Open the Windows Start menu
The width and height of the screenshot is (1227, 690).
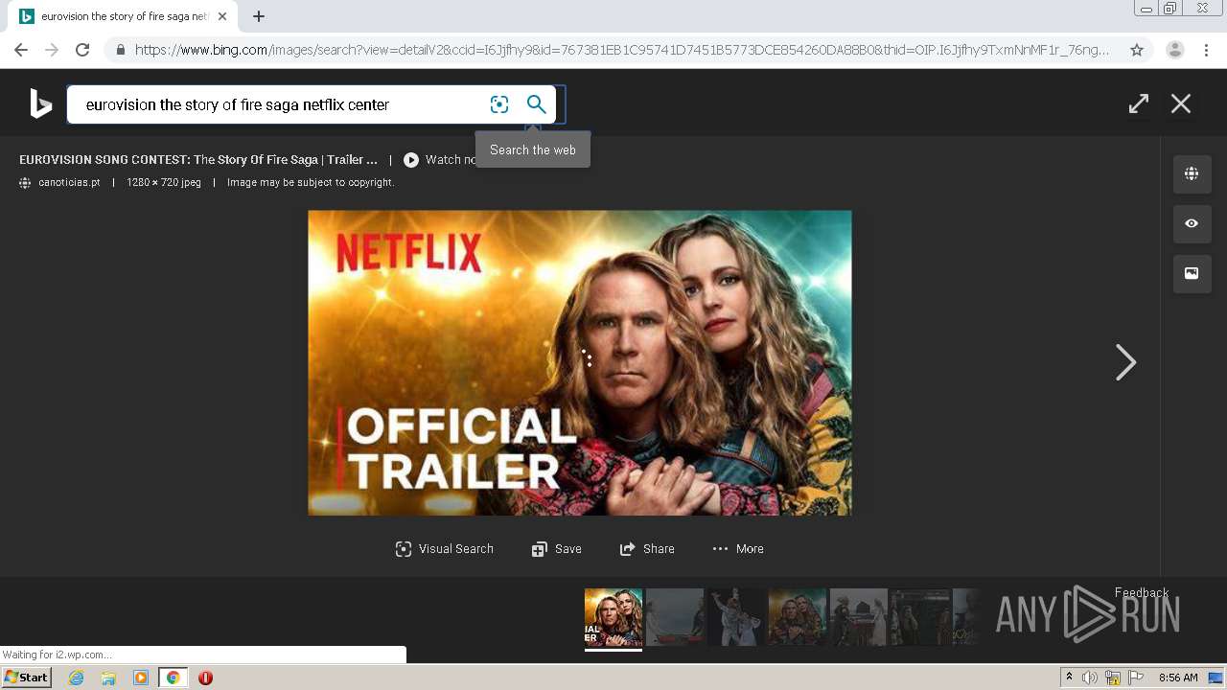coord(26,678)
